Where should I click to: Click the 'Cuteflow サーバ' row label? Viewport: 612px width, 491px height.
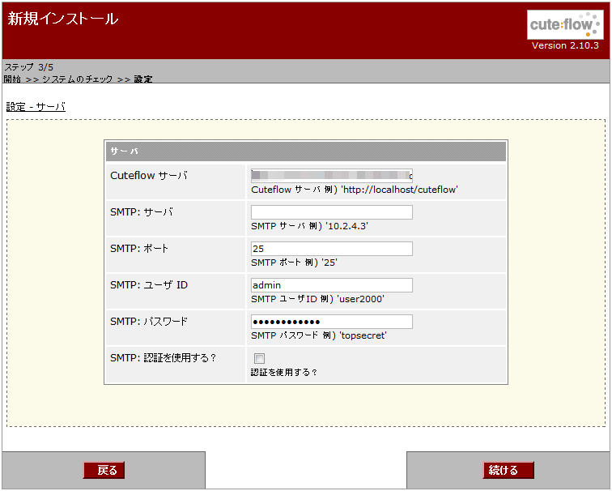(149, 176)
